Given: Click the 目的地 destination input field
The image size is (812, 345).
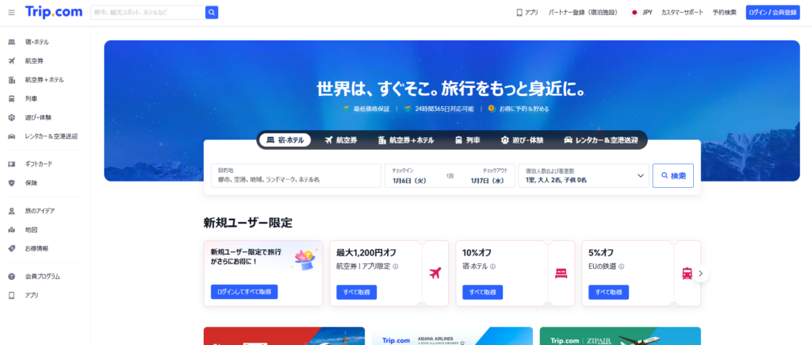Looking at the screenshot, I should click(x=296, y=175).
